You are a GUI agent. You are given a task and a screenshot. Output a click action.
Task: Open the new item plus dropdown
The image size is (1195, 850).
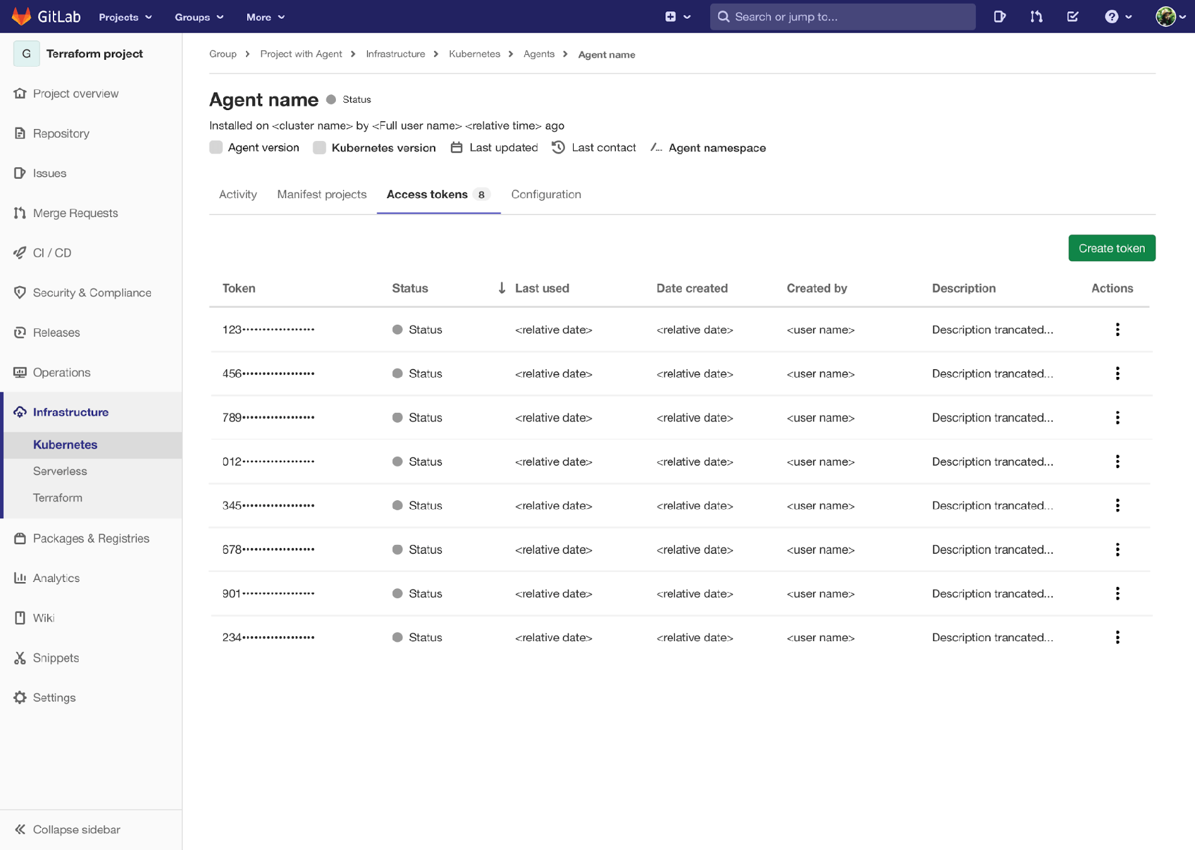677,16
